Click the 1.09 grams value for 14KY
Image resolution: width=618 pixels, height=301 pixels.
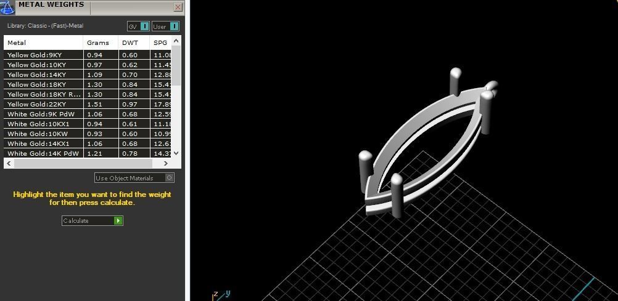coord(94,74)
